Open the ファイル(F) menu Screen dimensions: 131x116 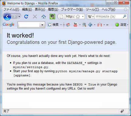click(x=11, y=10)
